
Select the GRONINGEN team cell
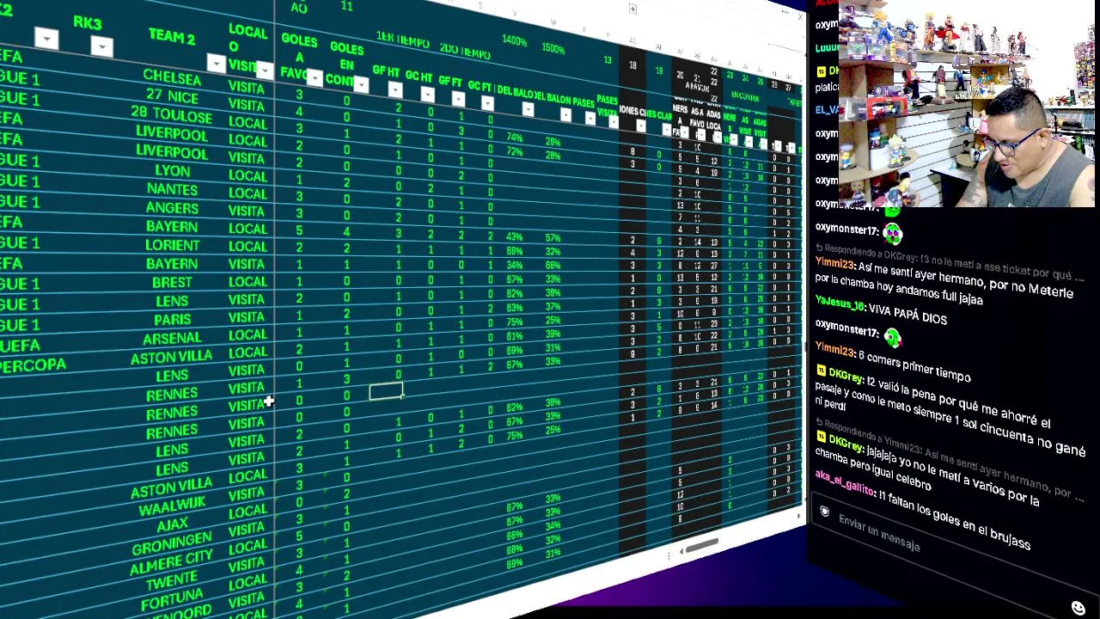tap(172, 543)
